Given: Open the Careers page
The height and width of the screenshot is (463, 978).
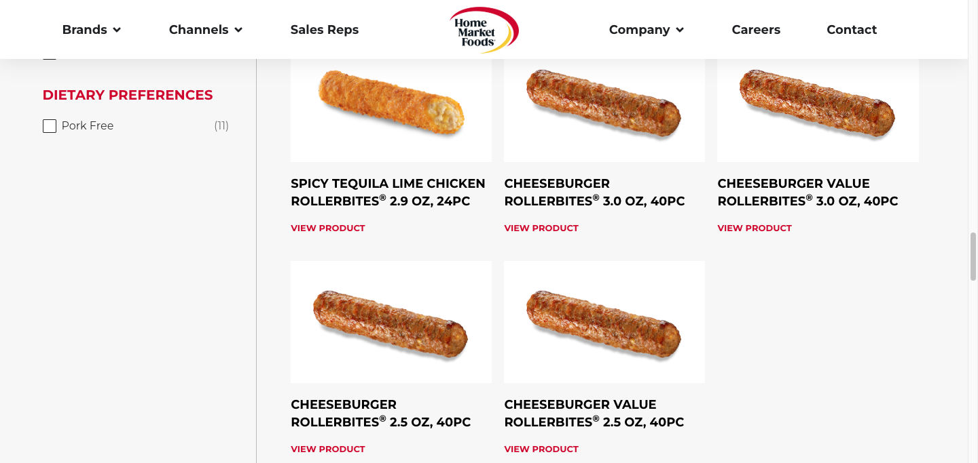Looking at the screenshot, I should (x=756, y=30).
